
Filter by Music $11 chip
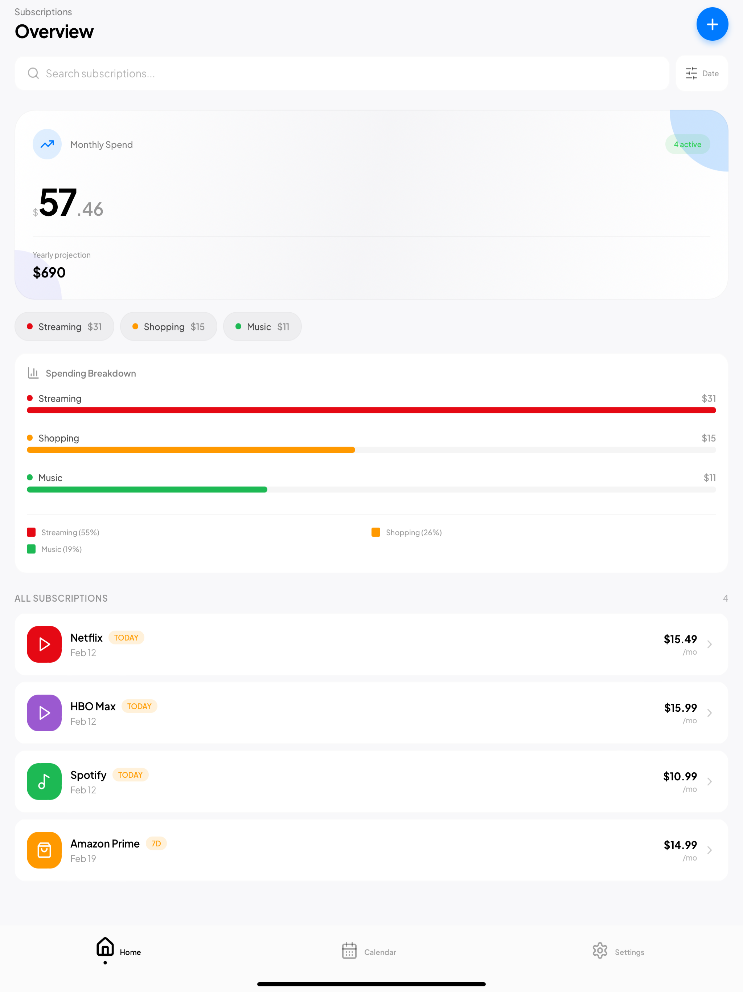(x=262, y=326)
